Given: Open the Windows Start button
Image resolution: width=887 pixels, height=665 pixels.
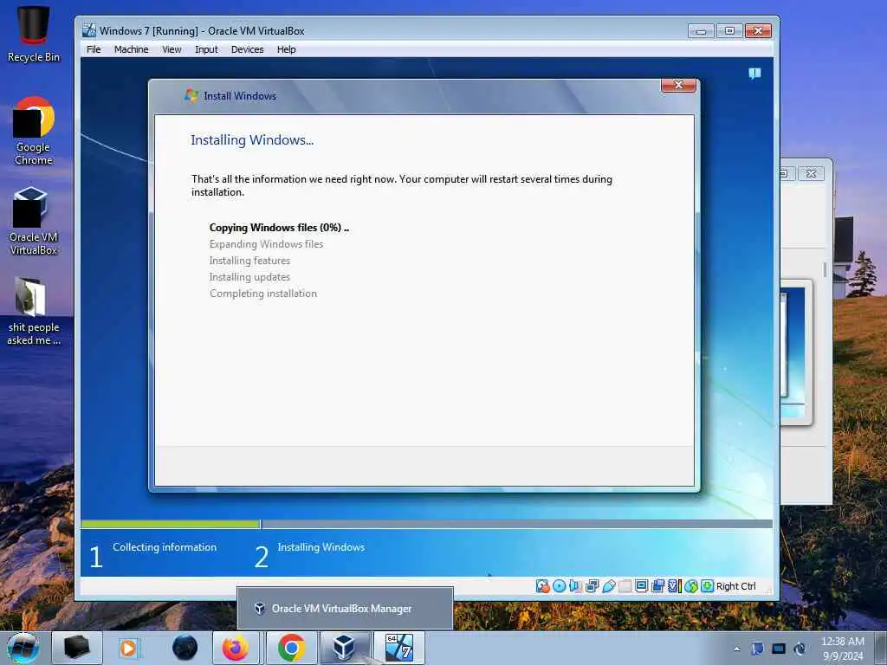Looking at the screenshot, I should (23, 648).
